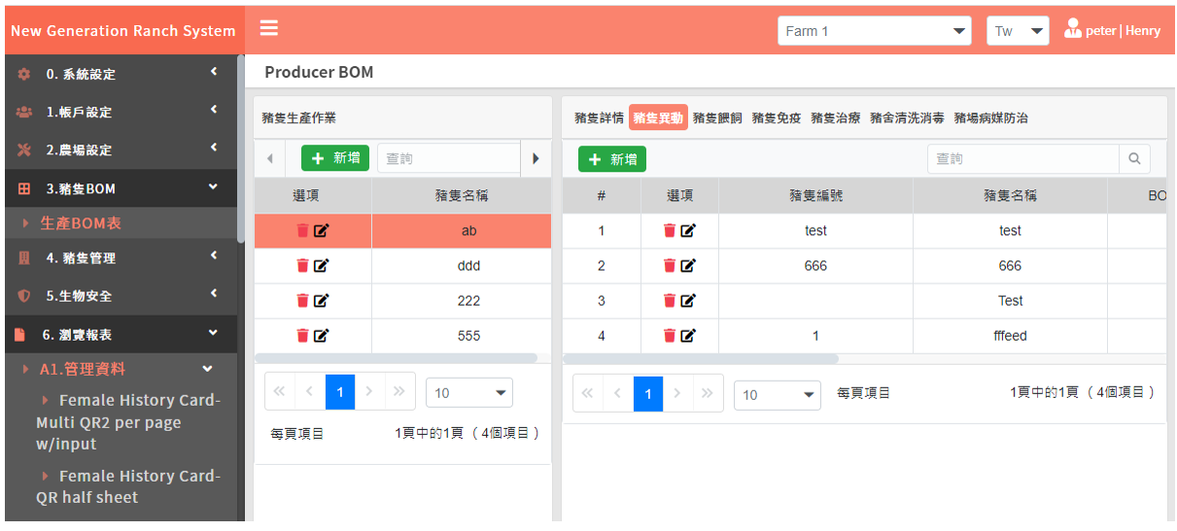Edit the 'ddd' row using pencil icon
Screen dimensions: 1177x531
point(322,266)
